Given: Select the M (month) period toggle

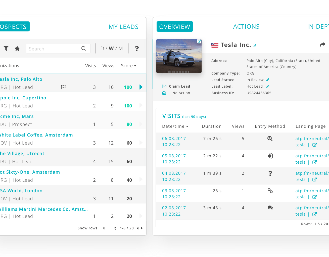Looking at the screenshot, I should click(x=121, y=48).
